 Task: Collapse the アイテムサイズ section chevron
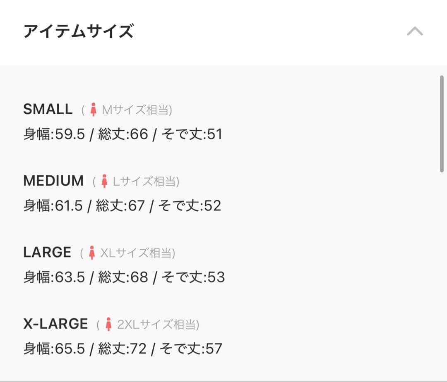[415, 31]
